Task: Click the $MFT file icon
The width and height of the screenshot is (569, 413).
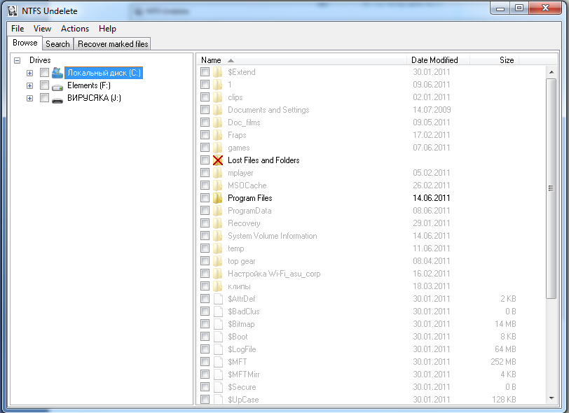Action: [218, 362]
